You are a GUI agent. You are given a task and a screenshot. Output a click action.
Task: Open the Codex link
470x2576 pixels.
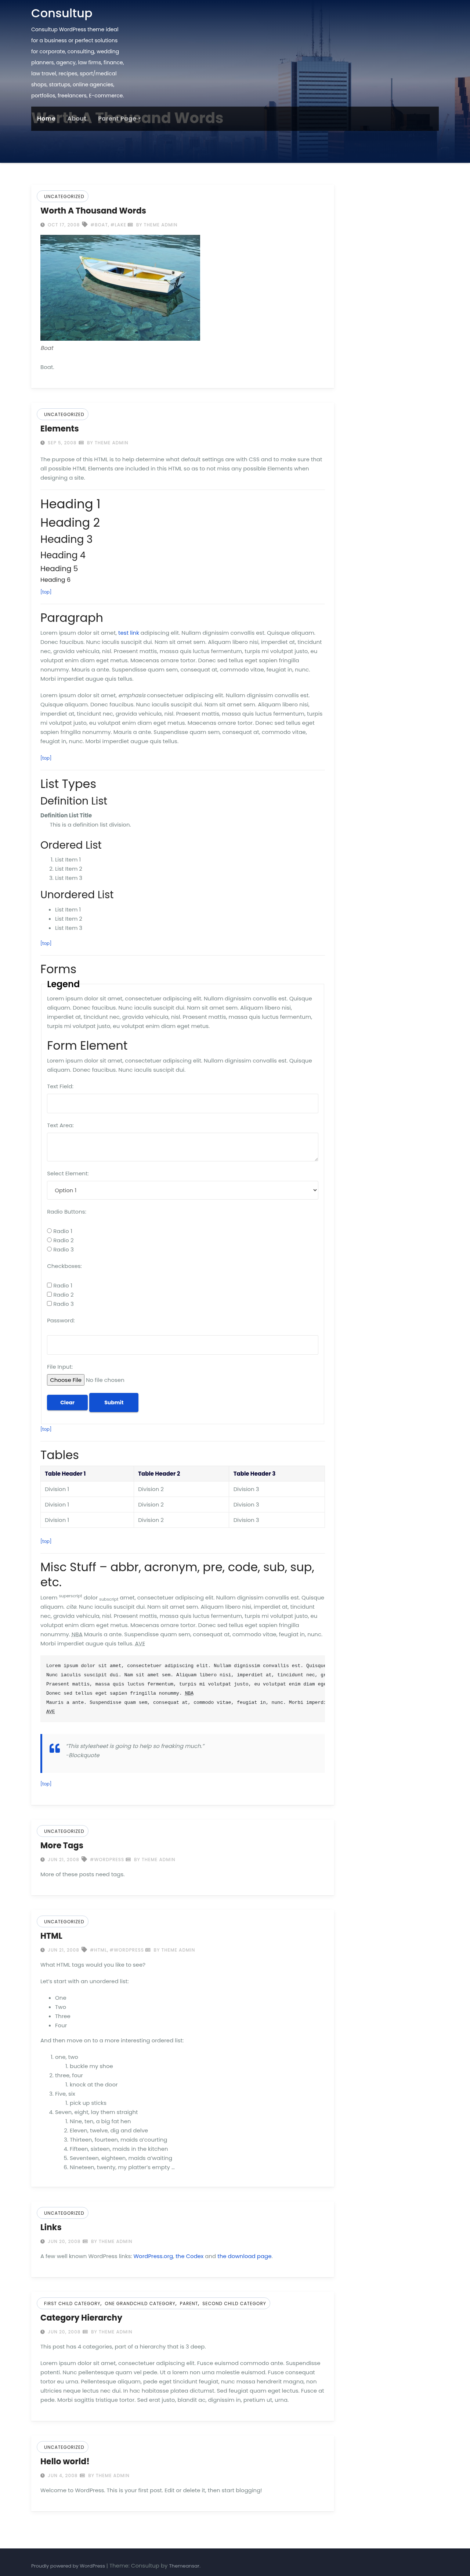190,2256
